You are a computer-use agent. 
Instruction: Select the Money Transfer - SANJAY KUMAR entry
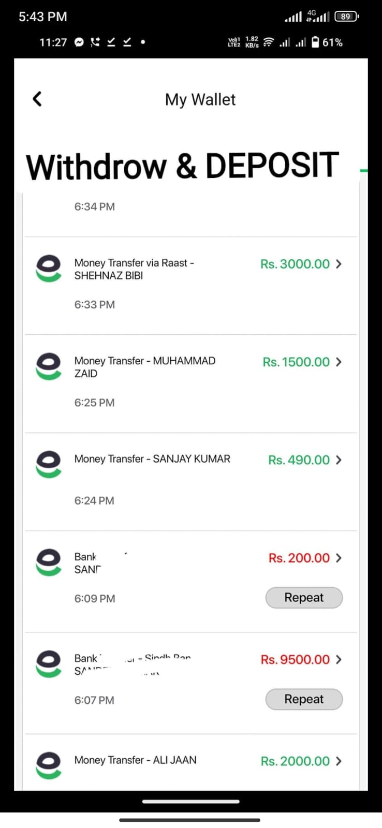pyautogui.click(x=152, y=459)
